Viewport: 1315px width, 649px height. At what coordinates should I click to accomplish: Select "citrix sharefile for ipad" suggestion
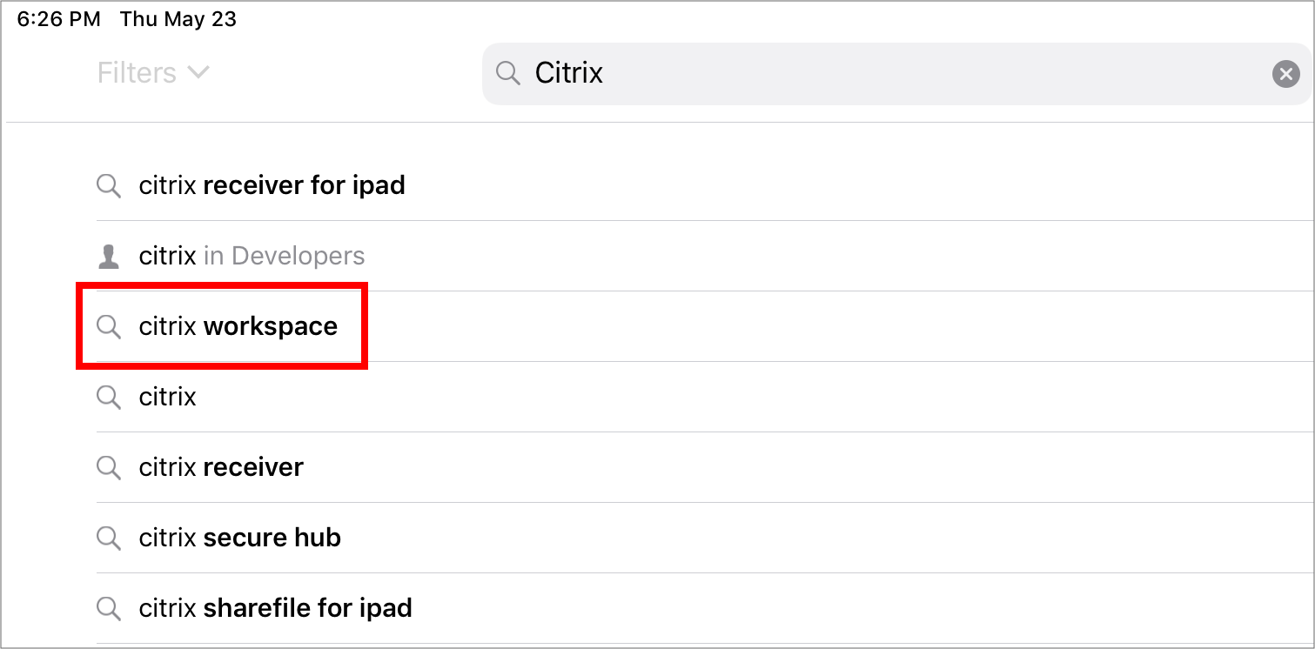pyautogui.click(x=275, y=608)
